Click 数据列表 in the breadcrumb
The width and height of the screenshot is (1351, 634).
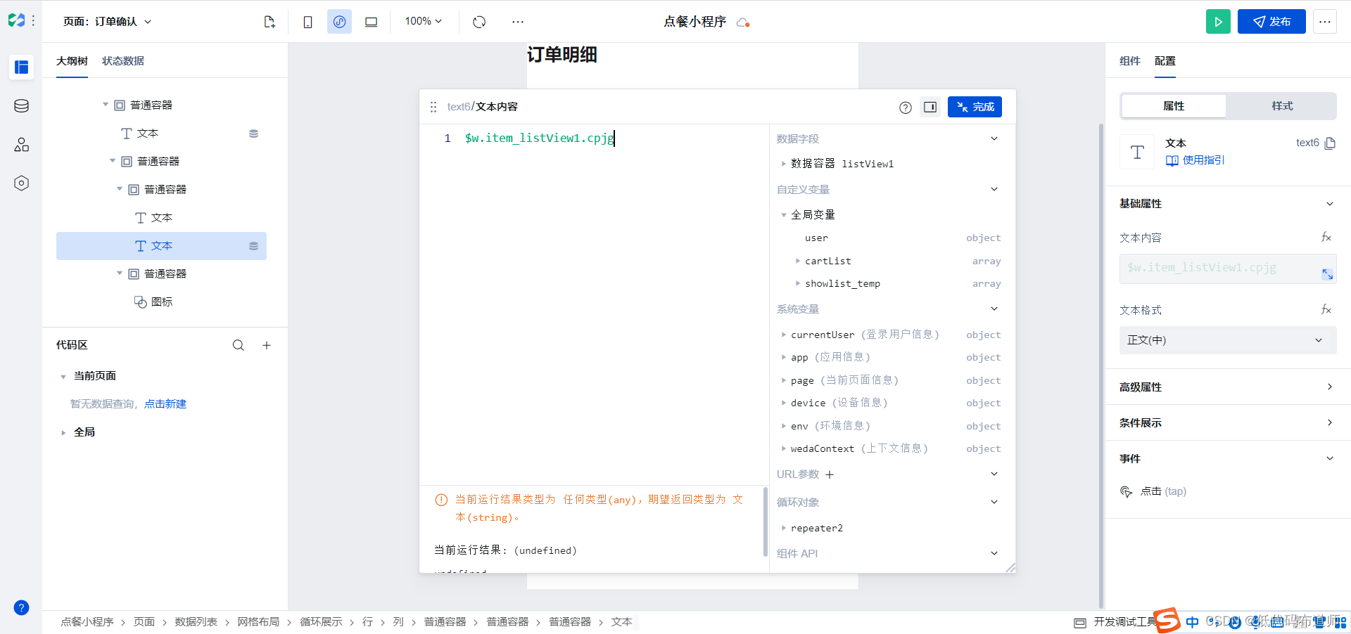tap(196, 622)
